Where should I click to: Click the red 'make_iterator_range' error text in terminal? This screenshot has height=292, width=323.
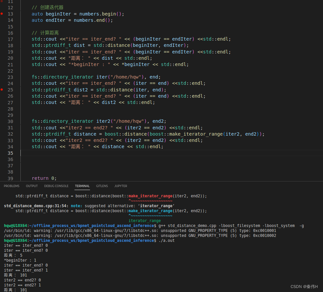point(151,196)
